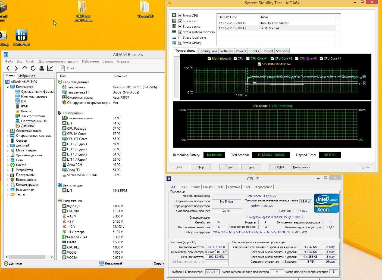382x280 pixels.
Task: Click the Save button
Action: (x=251, y=167)
